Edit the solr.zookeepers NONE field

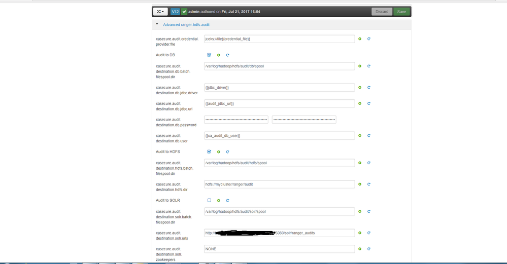279,249
